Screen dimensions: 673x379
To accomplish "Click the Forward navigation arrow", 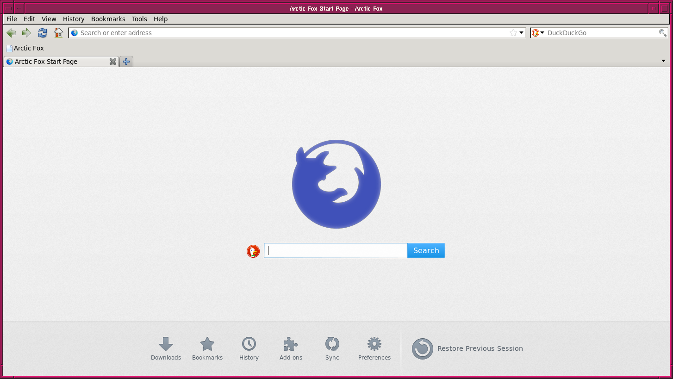I will click(27, 33).
